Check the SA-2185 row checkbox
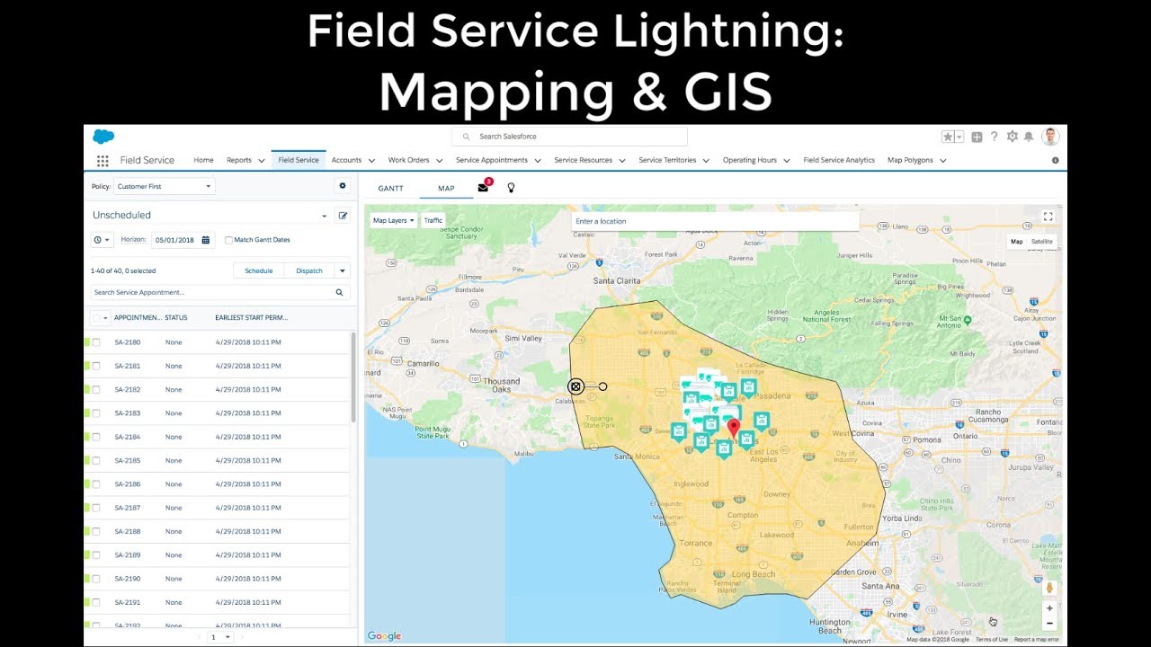 coord(96,460)
